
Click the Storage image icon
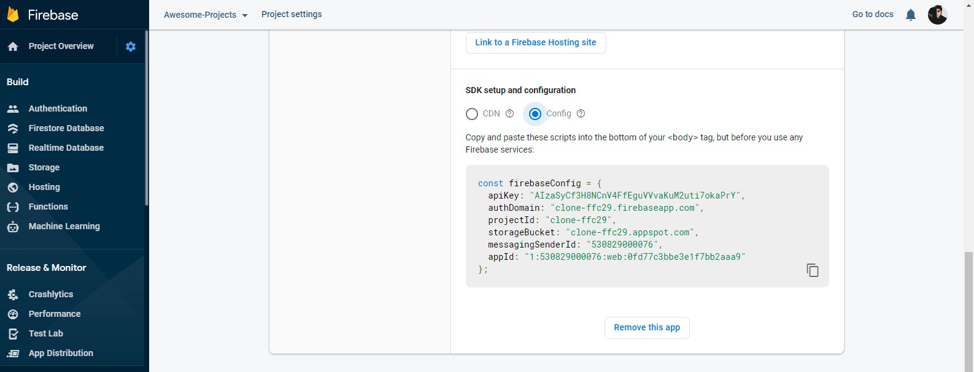[x=13, y=168]
